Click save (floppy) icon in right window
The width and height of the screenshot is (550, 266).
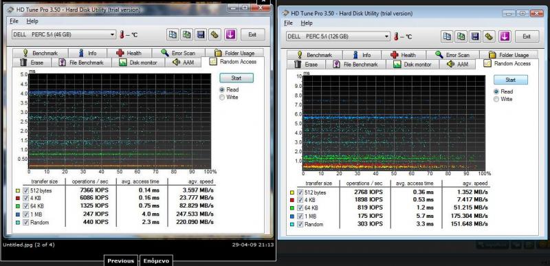(475, 36)
